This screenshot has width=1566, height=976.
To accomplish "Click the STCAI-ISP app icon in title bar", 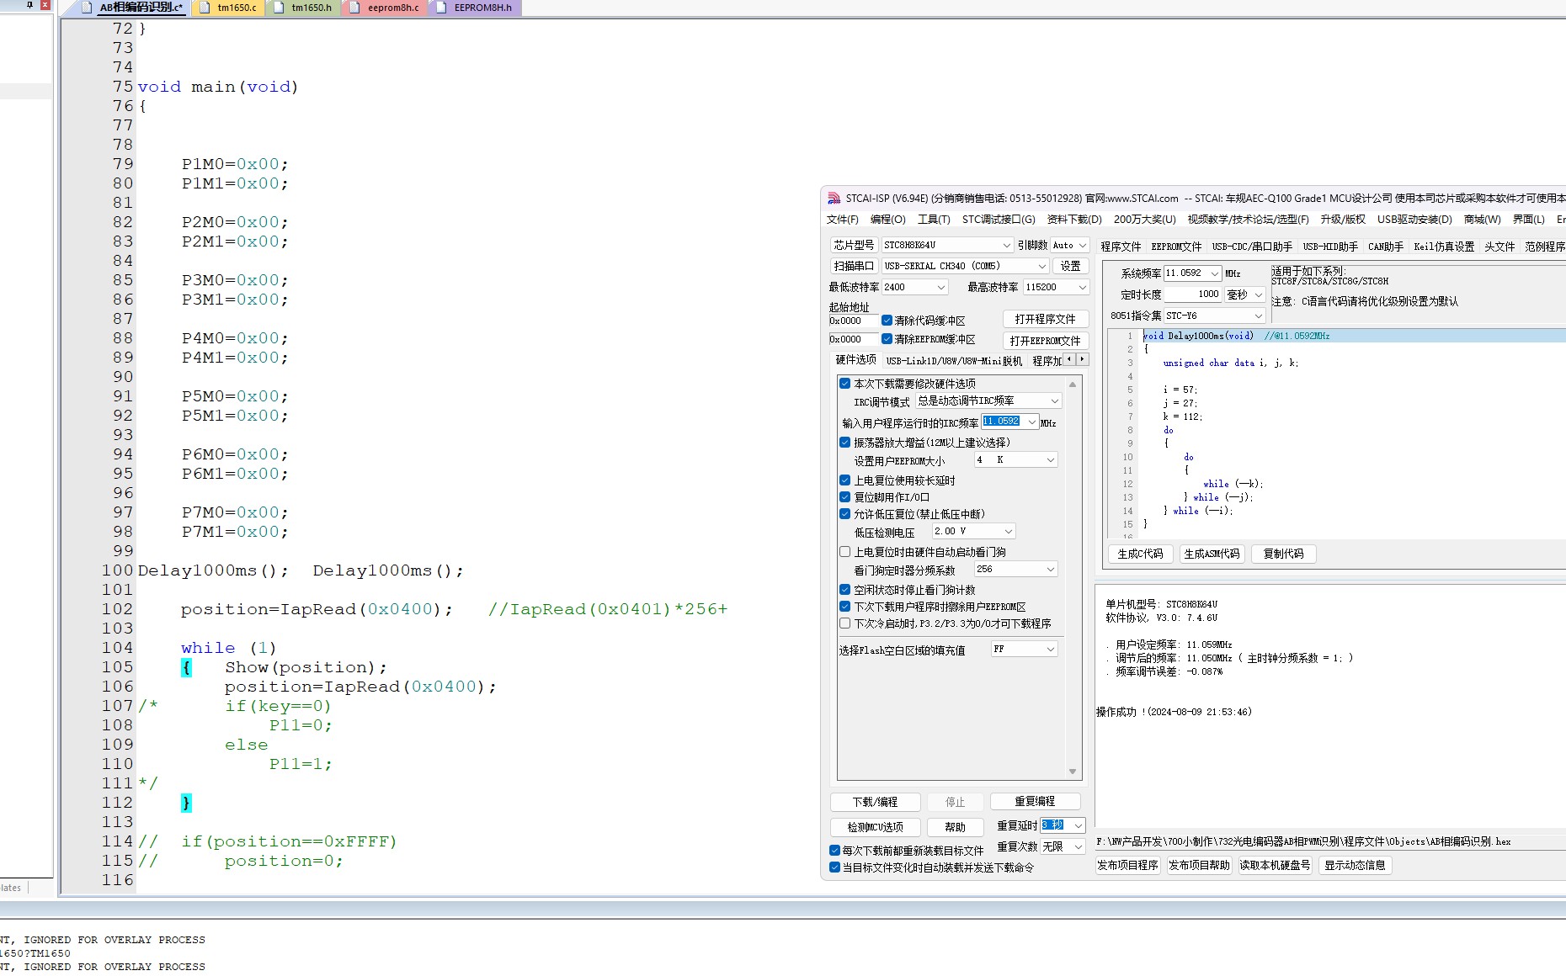I will (834, 199).
